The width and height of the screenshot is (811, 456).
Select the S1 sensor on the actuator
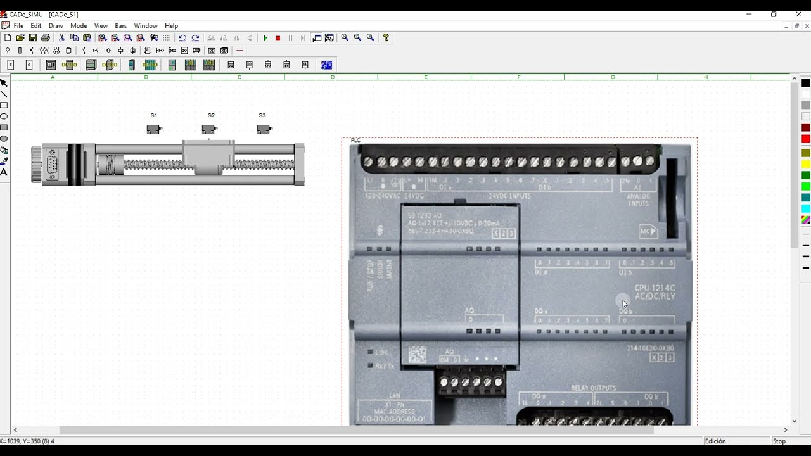[154, 129]
